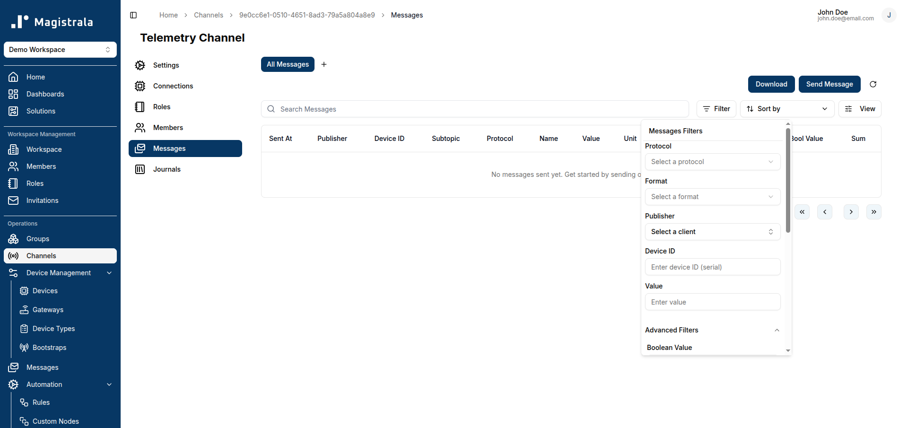Click the Sum column header

tap(858, 139)
